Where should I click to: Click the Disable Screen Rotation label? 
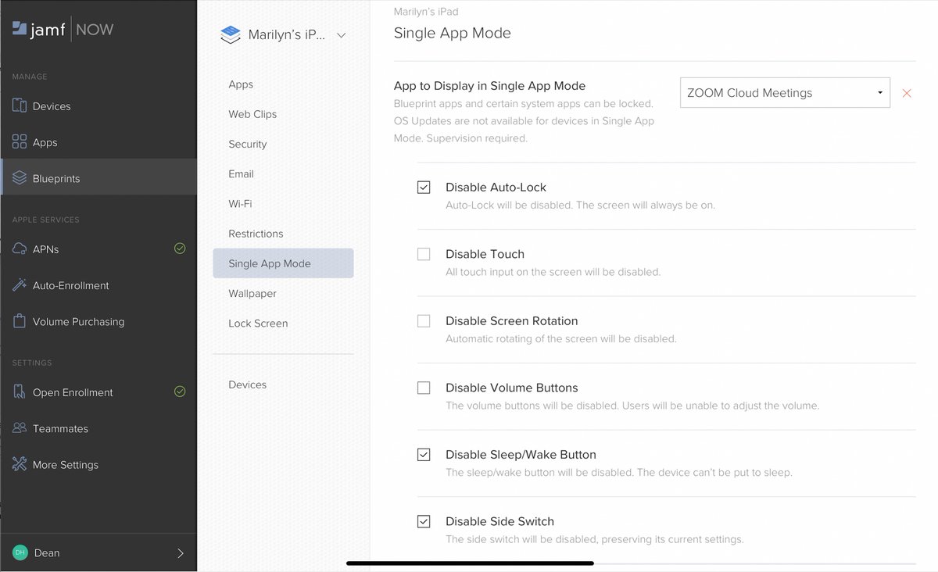[512, 321]
